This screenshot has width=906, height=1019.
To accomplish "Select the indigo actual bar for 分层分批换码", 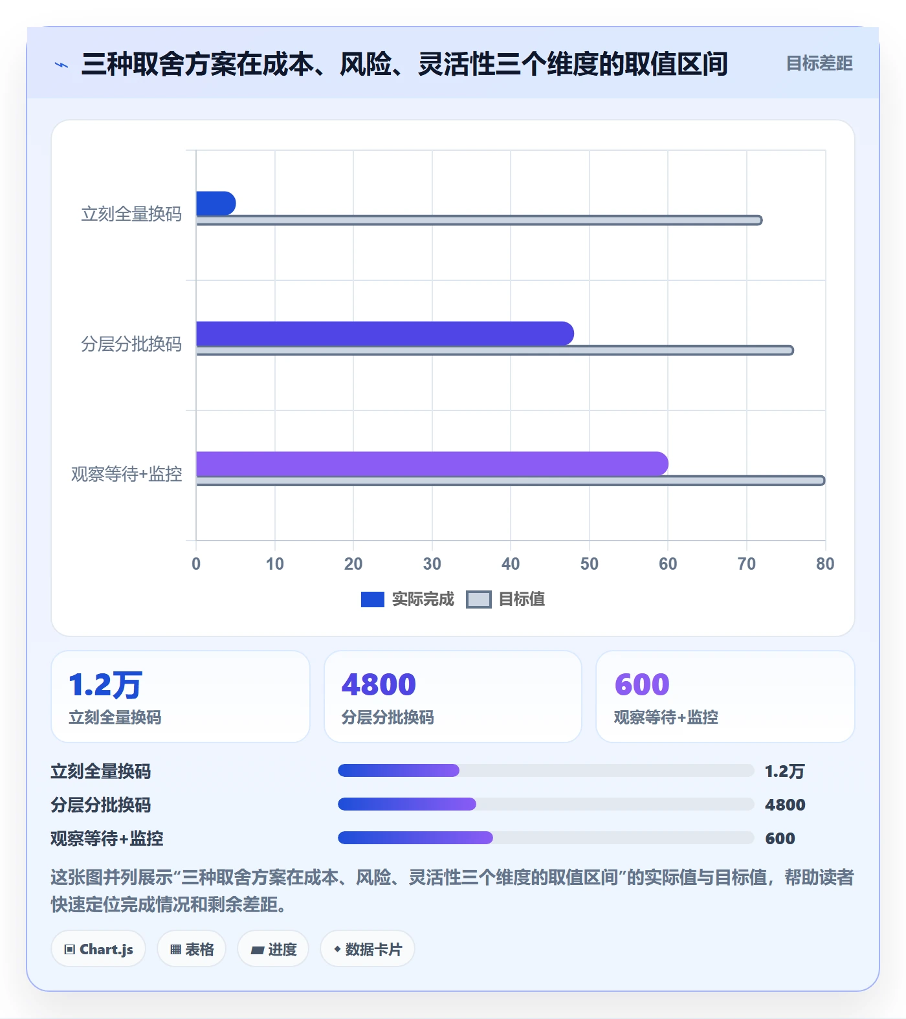I will click(385, 333).
